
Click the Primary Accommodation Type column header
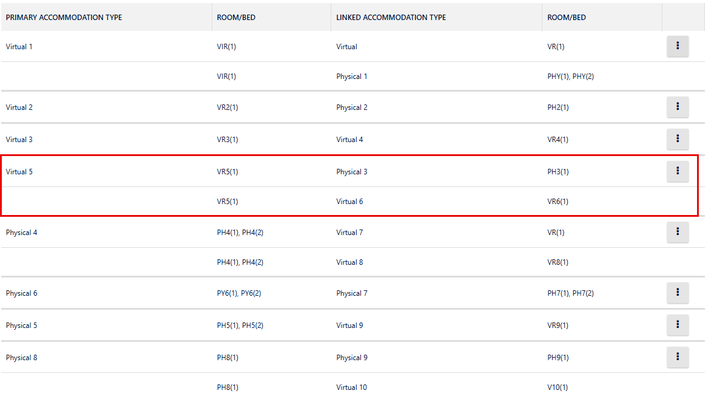64,18
